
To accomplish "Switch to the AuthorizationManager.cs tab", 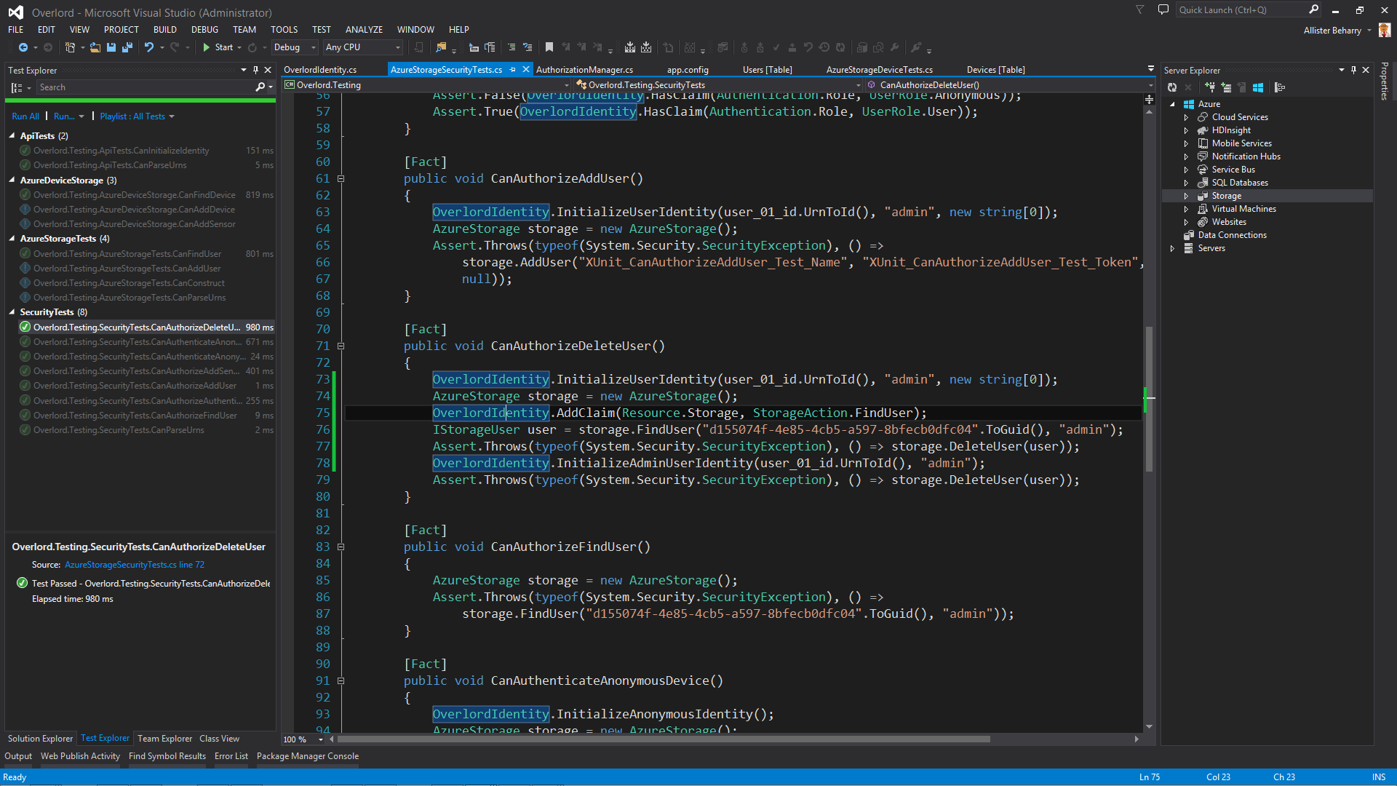I will [x=584, y=70].
